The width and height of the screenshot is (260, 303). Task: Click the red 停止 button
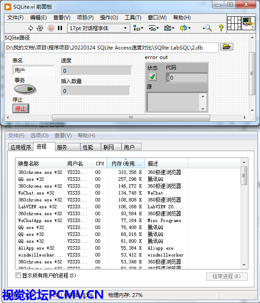[21, 108]
